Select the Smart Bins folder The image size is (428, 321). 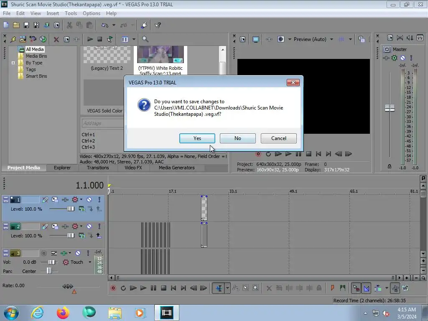click(x=36, y=76)
